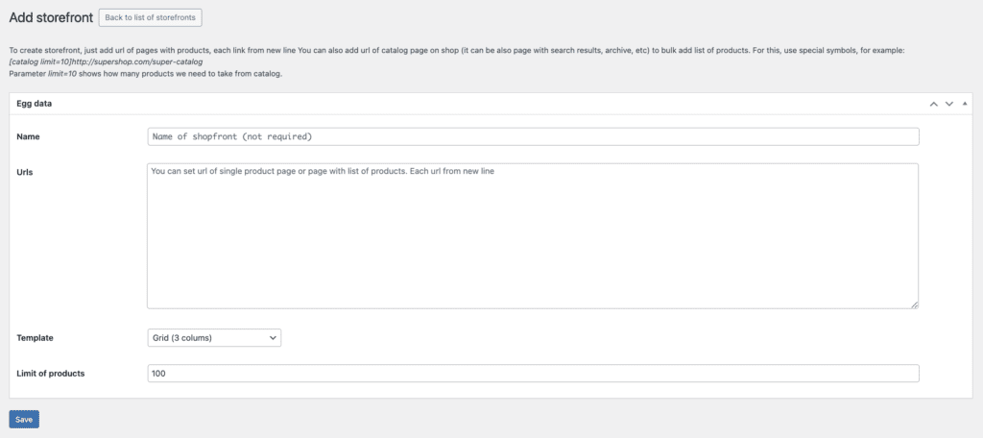The width and height of the screenshot is (983, 438).
Task: Click the Template field label
Action: pos(36,338)
